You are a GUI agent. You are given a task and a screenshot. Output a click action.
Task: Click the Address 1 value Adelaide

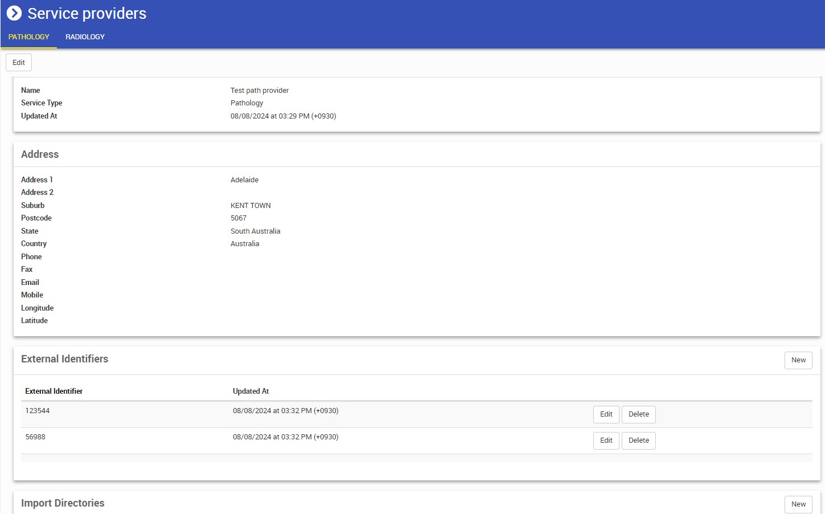[245, 180]
